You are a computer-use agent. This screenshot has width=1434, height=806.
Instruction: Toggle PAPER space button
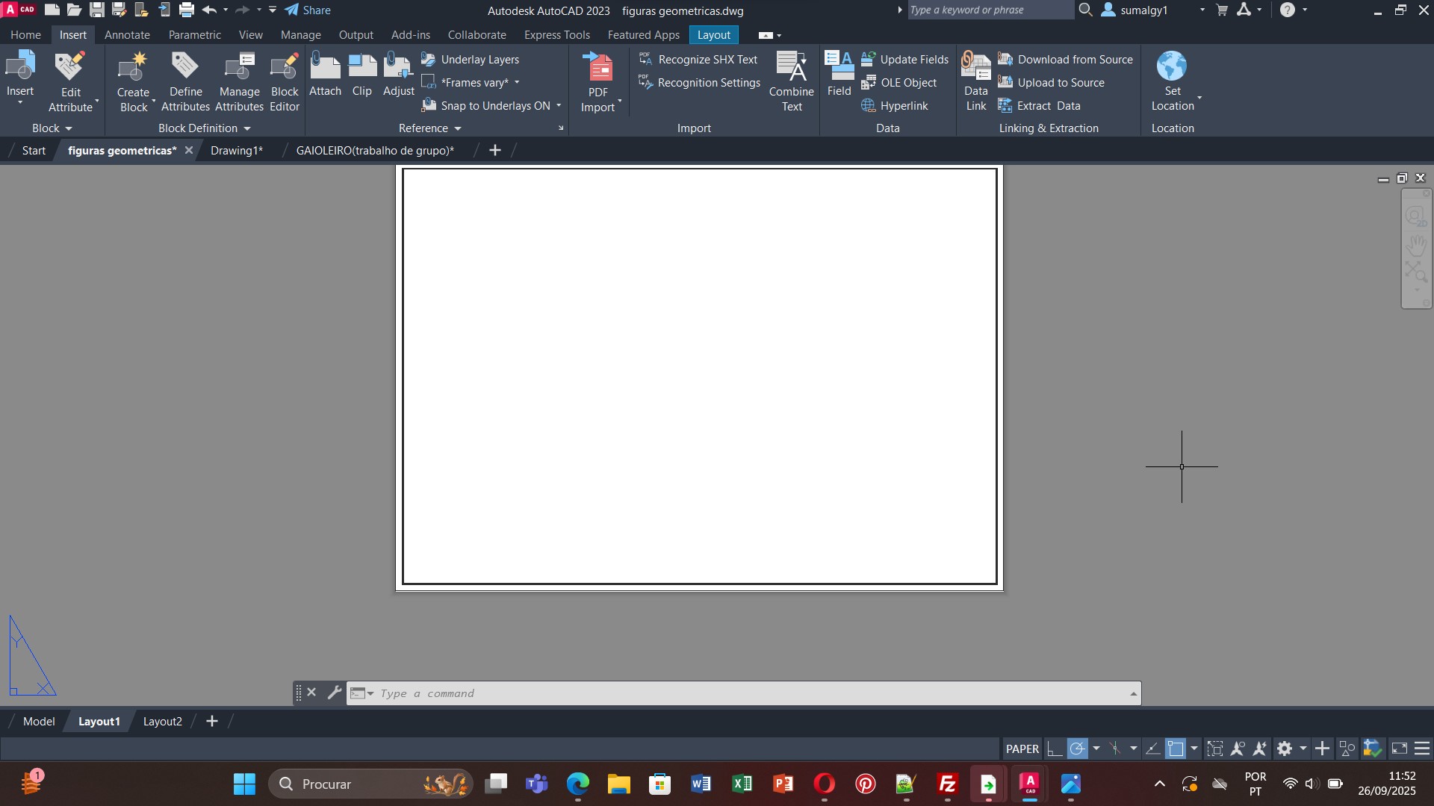(1022, 749)
